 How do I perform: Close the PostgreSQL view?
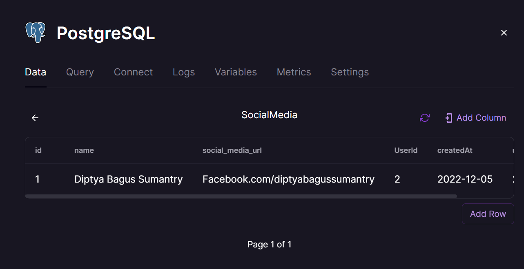[x=504, y=33]
